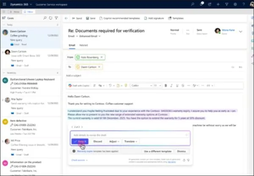This screenshot has height=176, width=254.
Task: Apply bold formatting
Action: 166,86
